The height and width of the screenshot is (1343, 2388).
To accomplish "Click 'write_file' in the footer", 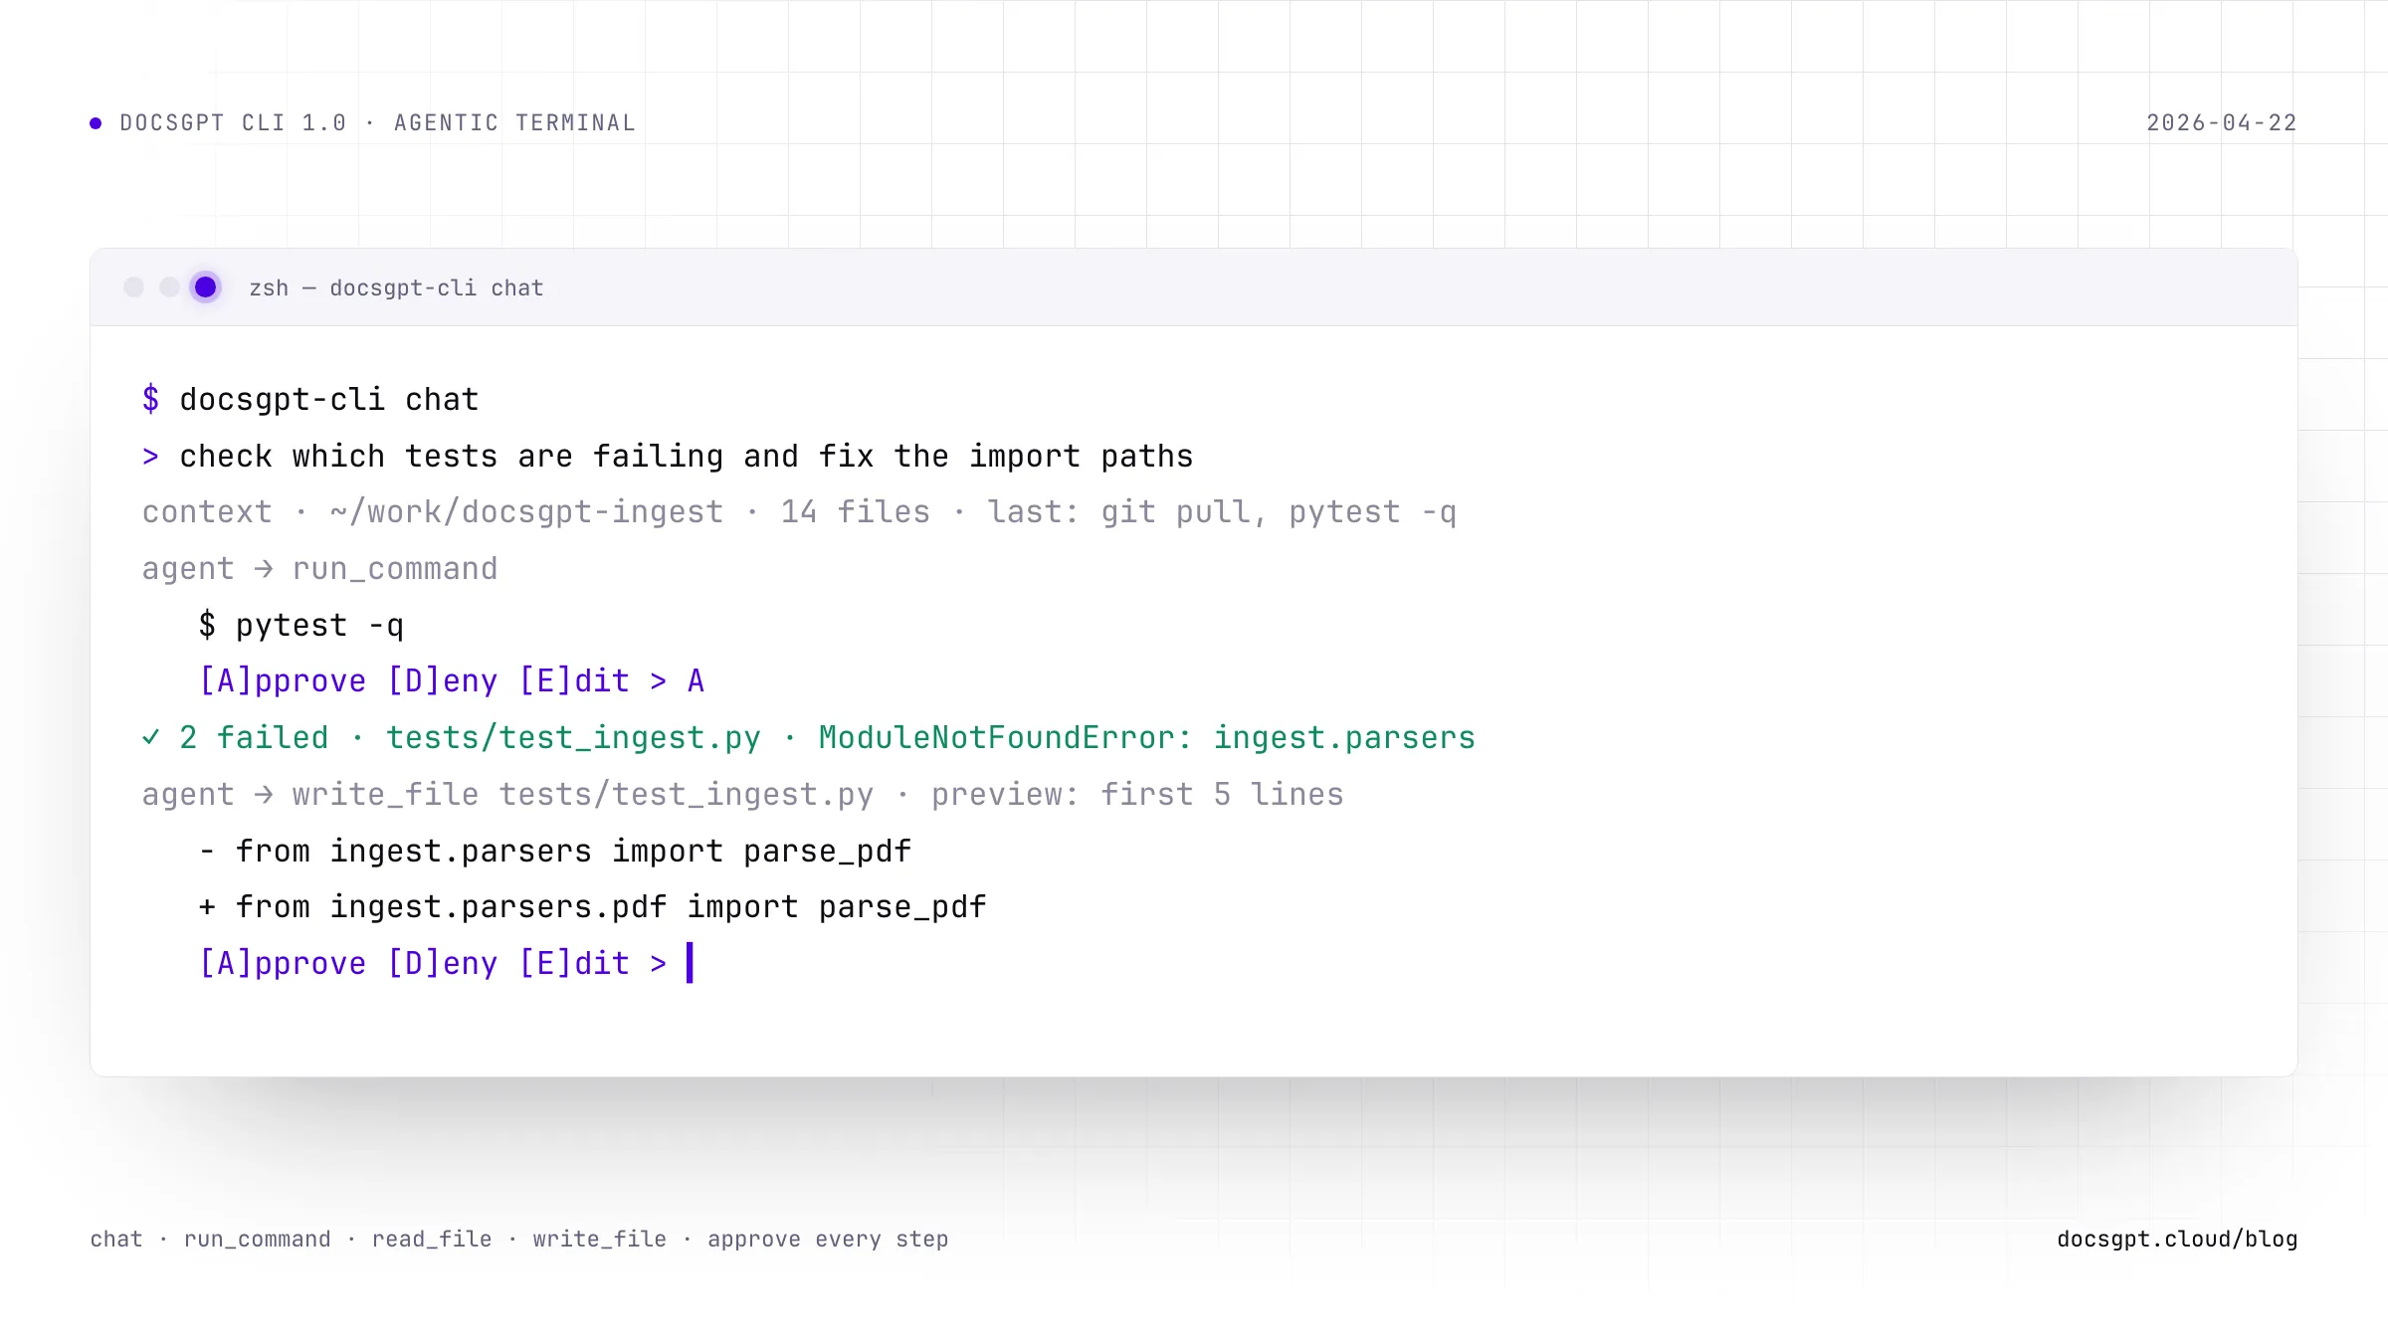I will [x=599, y=1240].
